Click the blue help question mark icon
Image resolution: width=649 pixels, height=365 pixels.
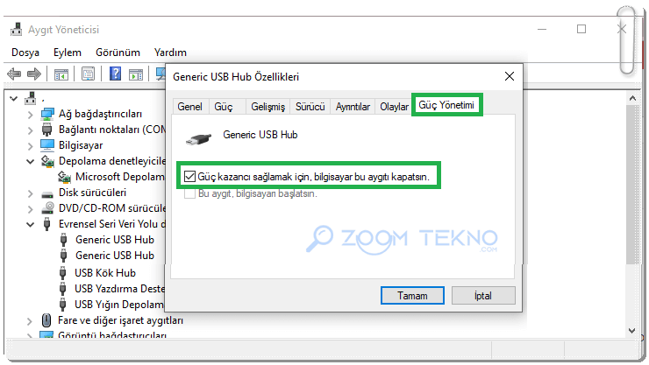[x=115, y=74]
